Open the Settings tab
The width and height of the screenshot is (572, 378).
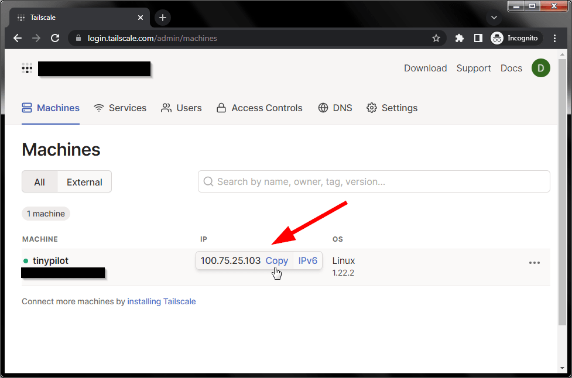(x=392, y=108)
